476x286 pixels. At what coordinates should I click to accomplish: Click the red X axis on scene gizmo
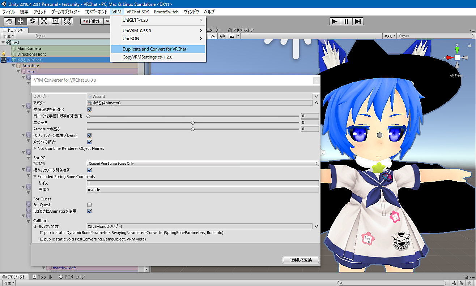pyautogui.click(x=450, y=57)
